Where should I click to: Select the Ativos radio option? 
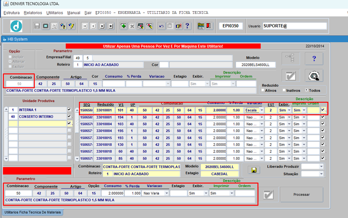(x=263, y=90)
